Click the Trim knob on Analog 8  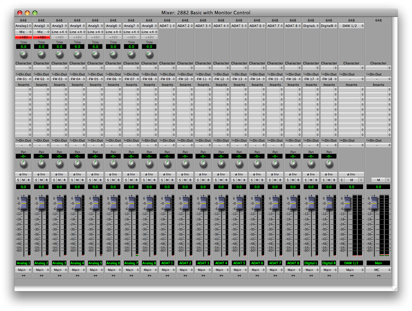pos(149,54)
